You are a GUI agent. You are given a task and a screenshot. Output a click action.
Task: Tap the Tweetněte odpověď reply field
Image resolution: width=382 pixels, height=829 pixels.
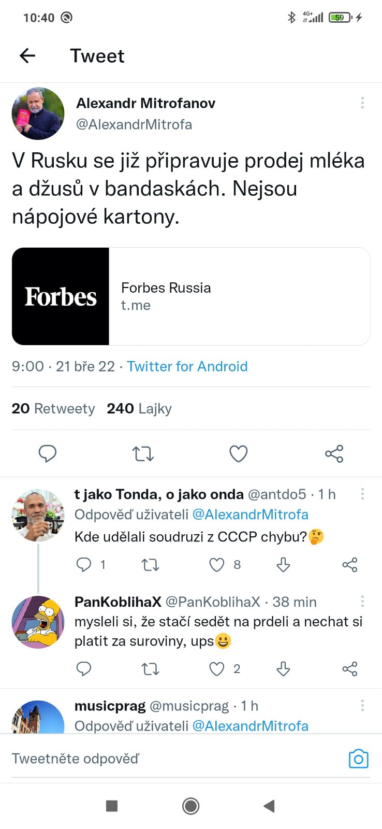[x=155, y=759]
